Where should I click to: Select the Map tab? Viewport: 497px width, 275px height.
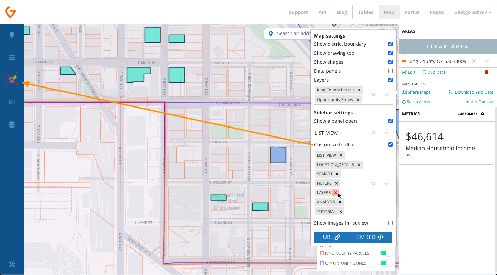click(x=389, y=12)
